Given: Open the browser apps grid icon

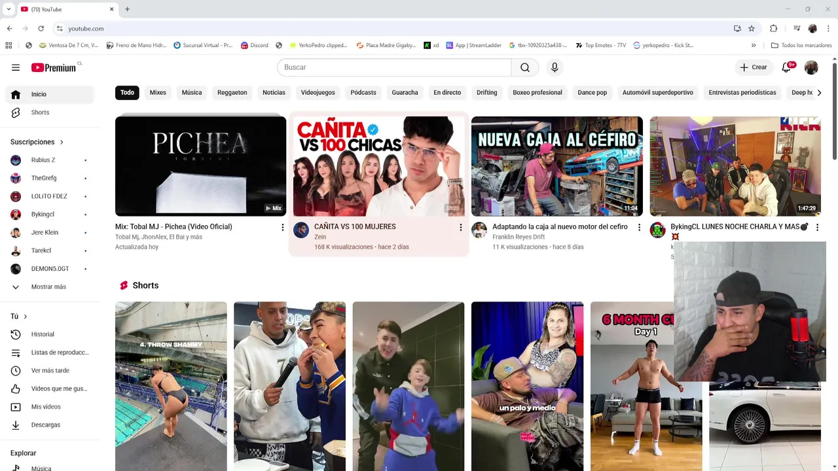Looking at the screenshot, I should [x=9, y=45].
